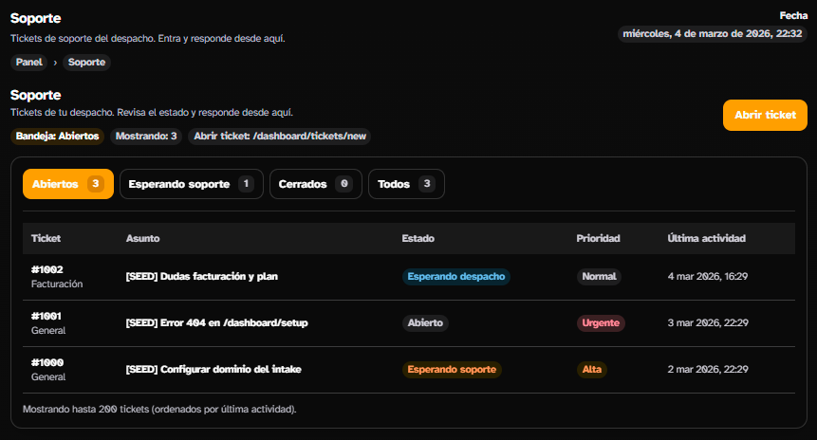Show the Todos tickets tab
Screen dimensions: 817x440
[x=405, y=184]
